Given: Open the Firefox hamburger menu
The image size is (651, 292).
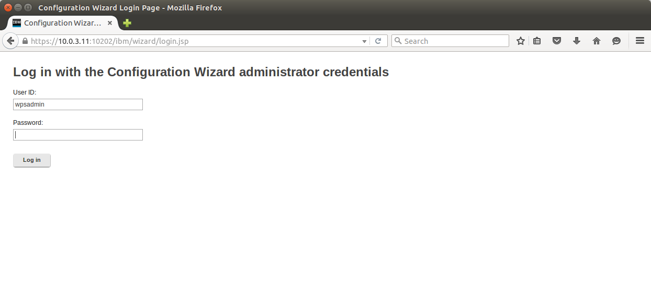Looking at the screenshot, I should 639,41.
